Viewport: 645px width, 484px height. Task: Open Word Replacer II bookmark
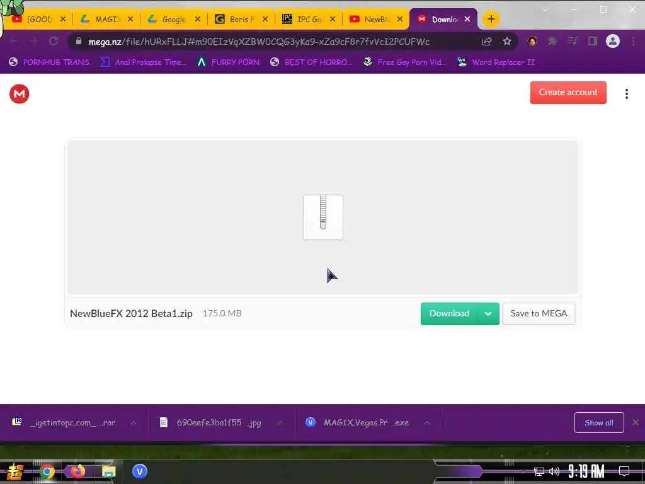[x=496, y=62]
